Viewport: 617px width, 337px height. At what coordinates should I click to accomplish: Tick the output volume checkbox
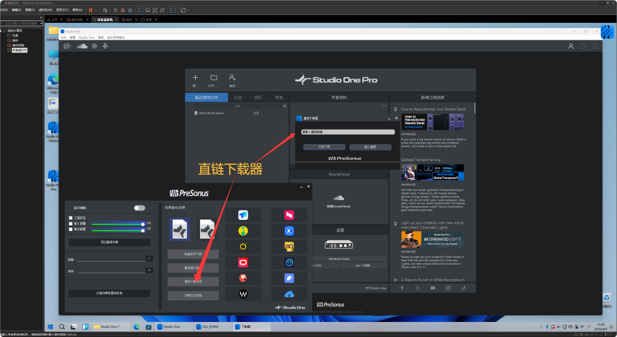[x=71, y=229]
